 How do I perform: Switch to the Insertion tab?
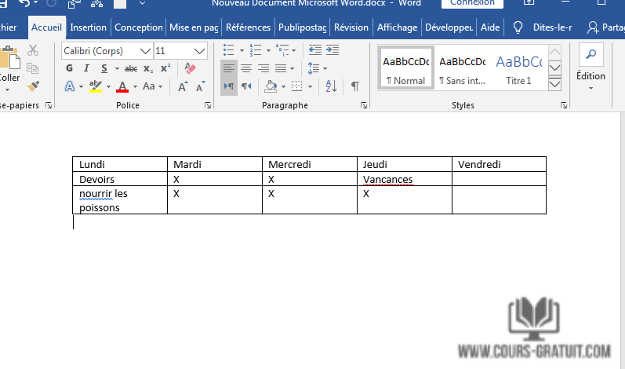[88, 27]
